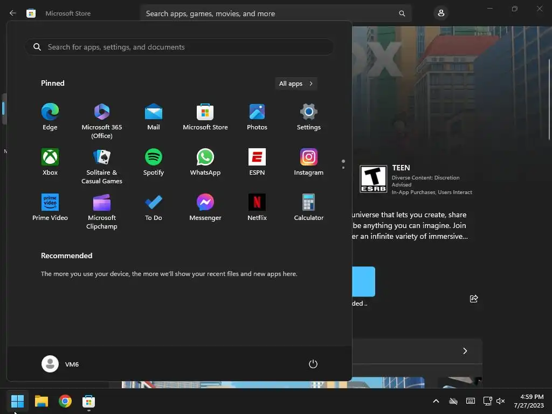Click the touch keyboard tray icon
The height and width of the screenshot is (414, 552).
[x=470, y=401]
